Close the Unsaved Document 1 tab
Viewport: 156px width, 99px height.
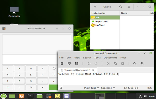[x=93, y=70]
